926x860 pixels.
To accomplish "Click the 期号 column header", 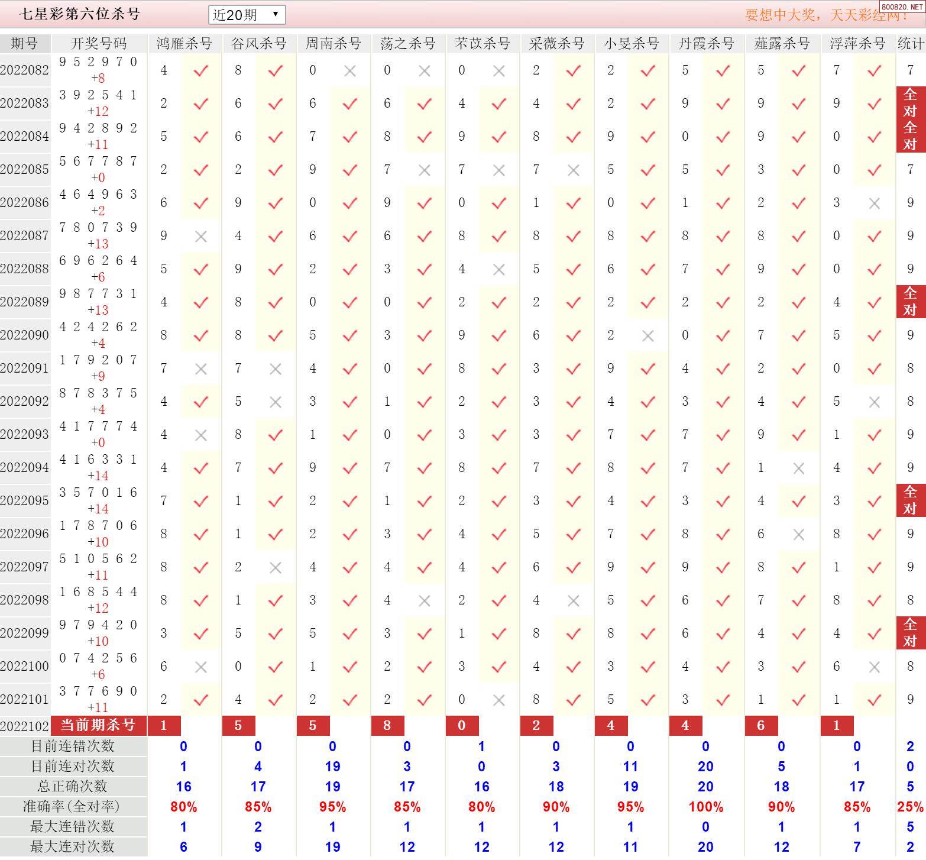I will (25, 43).
